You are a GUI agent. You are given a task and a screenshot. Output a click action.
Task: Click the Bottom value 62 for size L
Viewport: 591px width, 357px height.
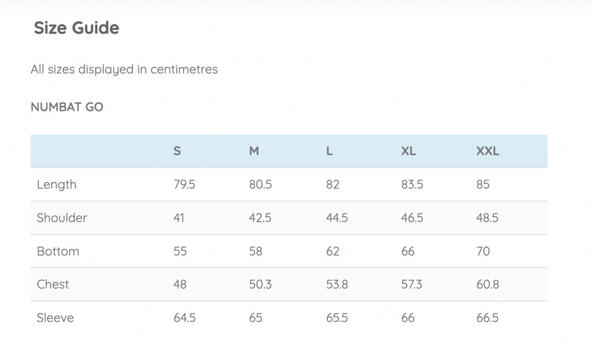pos(333,251)
